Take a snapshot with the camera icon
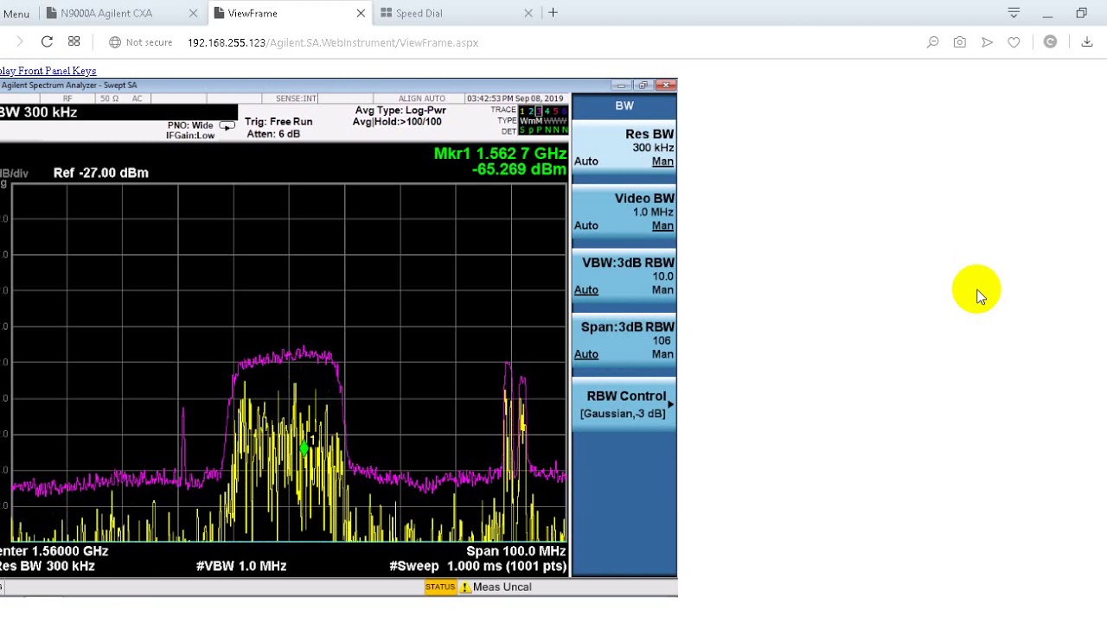 click(x=959, y=42)
